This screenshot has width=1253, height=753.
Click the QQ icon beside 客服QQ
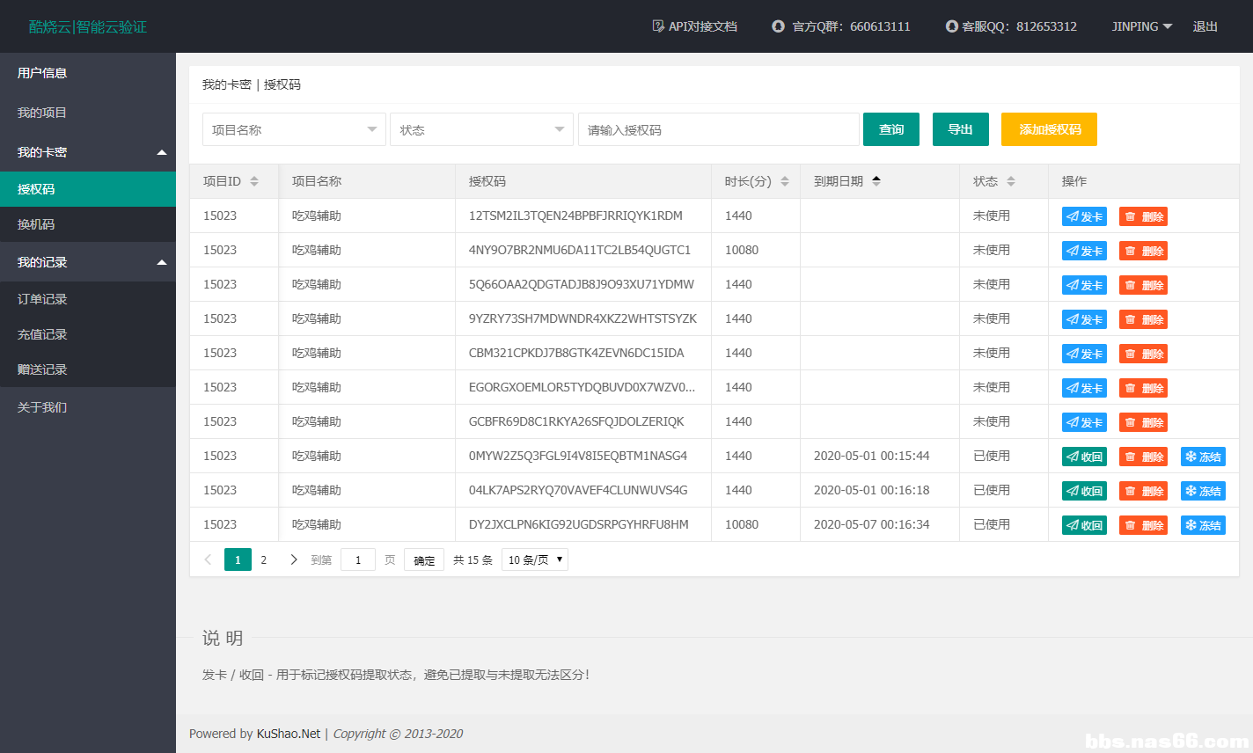951,26
